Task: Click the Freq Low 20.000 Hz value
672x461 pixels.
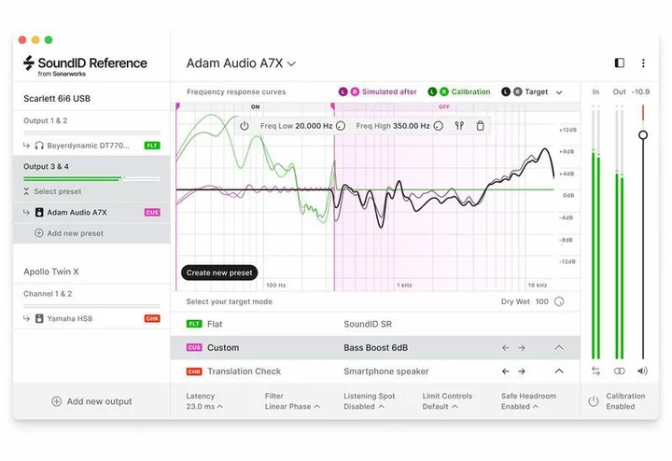Action: [x=314, y=126]
